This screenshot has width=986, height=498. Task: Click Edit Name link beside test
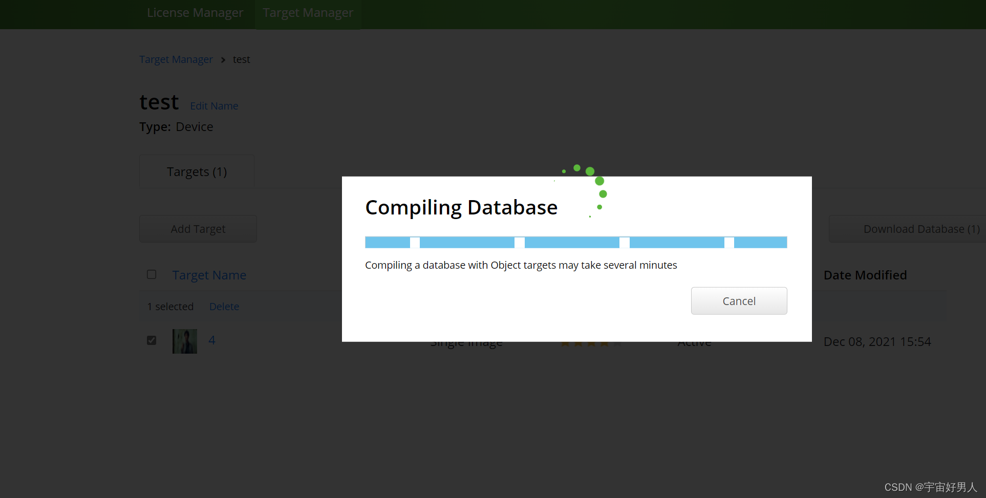pos(214,106)
